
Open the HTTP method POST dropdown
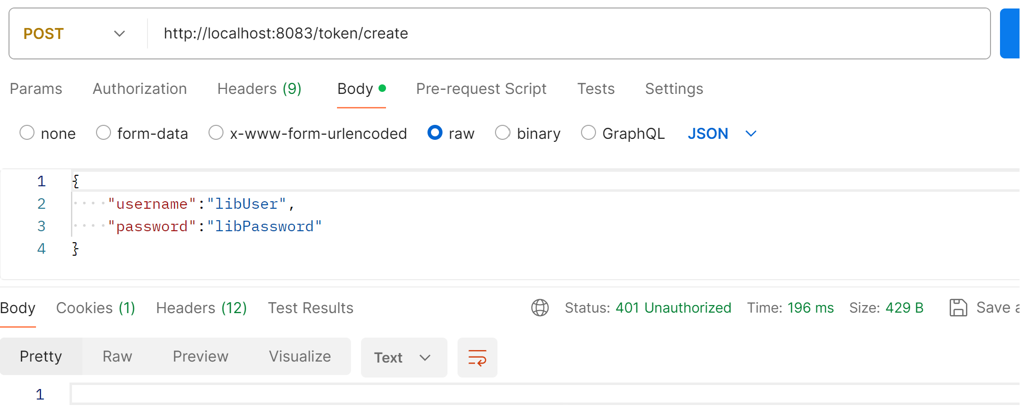74,33
